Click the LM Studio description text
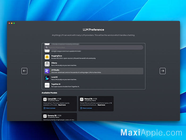 (x=76, y=72)
